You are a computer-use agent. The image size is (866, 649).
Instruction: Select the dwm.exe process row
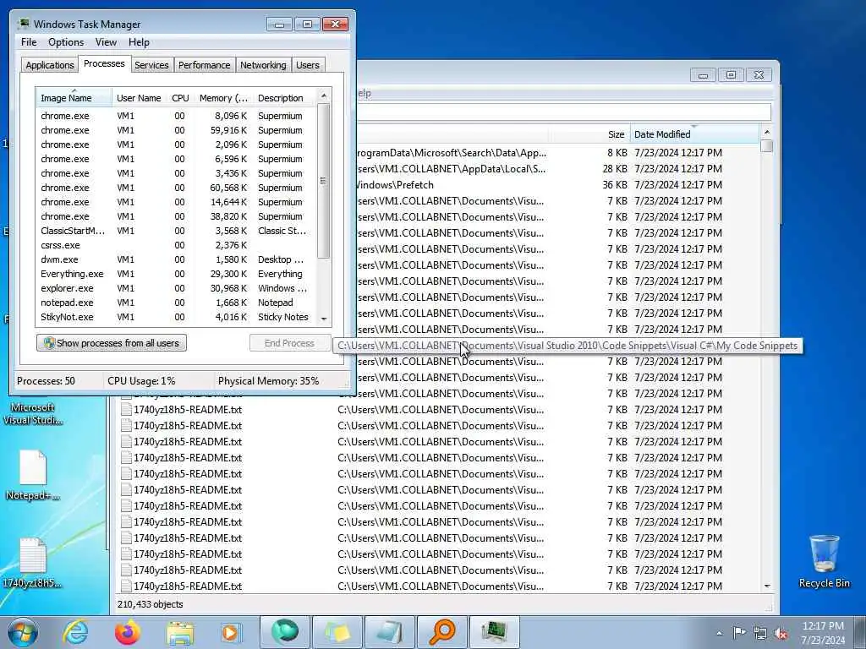(x=177, y=259)
